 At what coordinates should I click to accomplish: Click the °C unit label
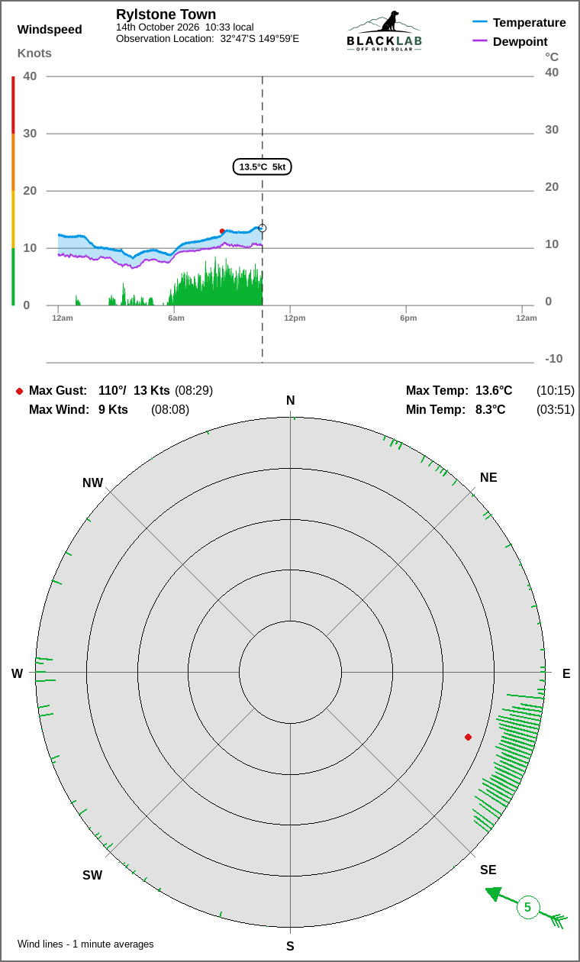point(552,56)
